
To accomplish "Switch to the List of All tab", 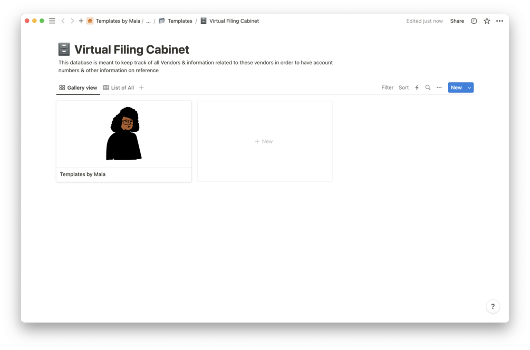I will click(118, 87).
